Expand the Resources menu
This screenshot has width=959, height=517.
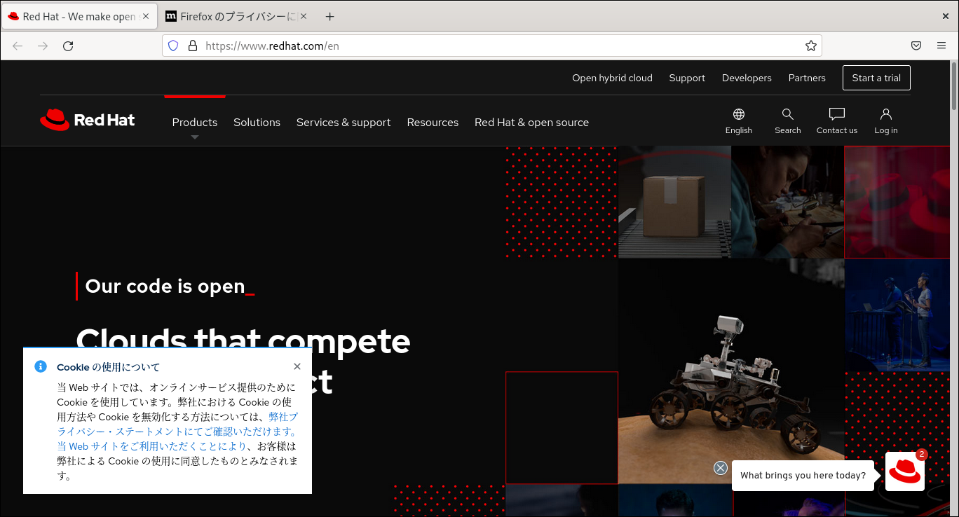click(433, 122)
